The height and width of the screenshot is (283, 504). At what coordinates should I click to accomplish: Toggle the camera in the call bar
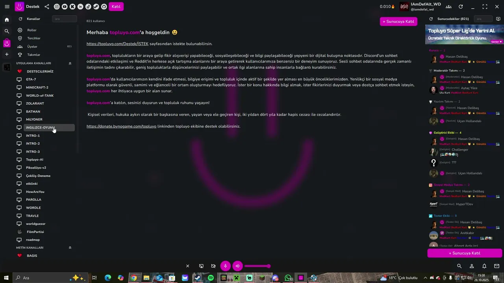point(213,266)
